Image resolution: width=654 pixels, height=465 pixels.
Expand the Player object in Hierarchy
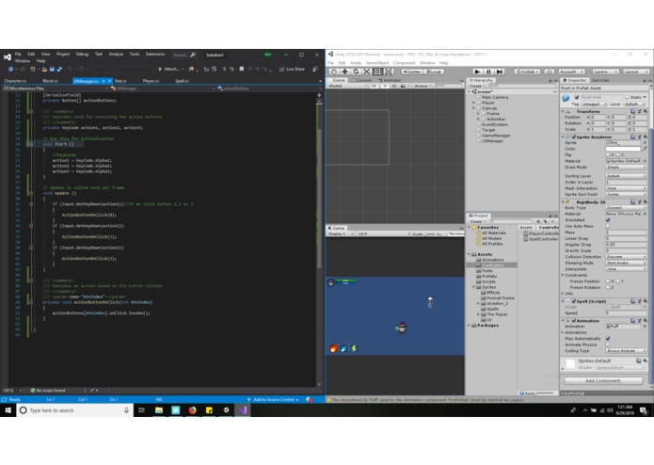(x=474, y=103)
